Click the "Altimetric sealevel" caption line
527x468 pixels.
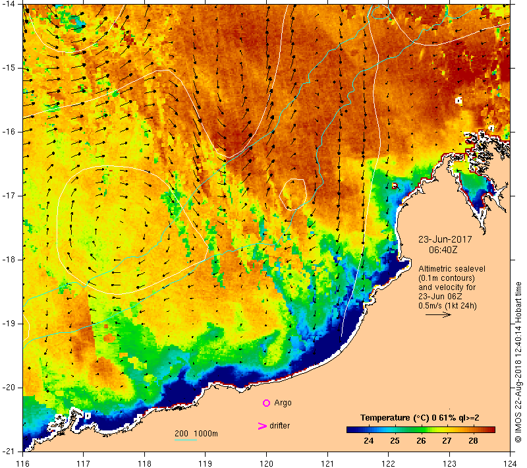click(452, 269)
